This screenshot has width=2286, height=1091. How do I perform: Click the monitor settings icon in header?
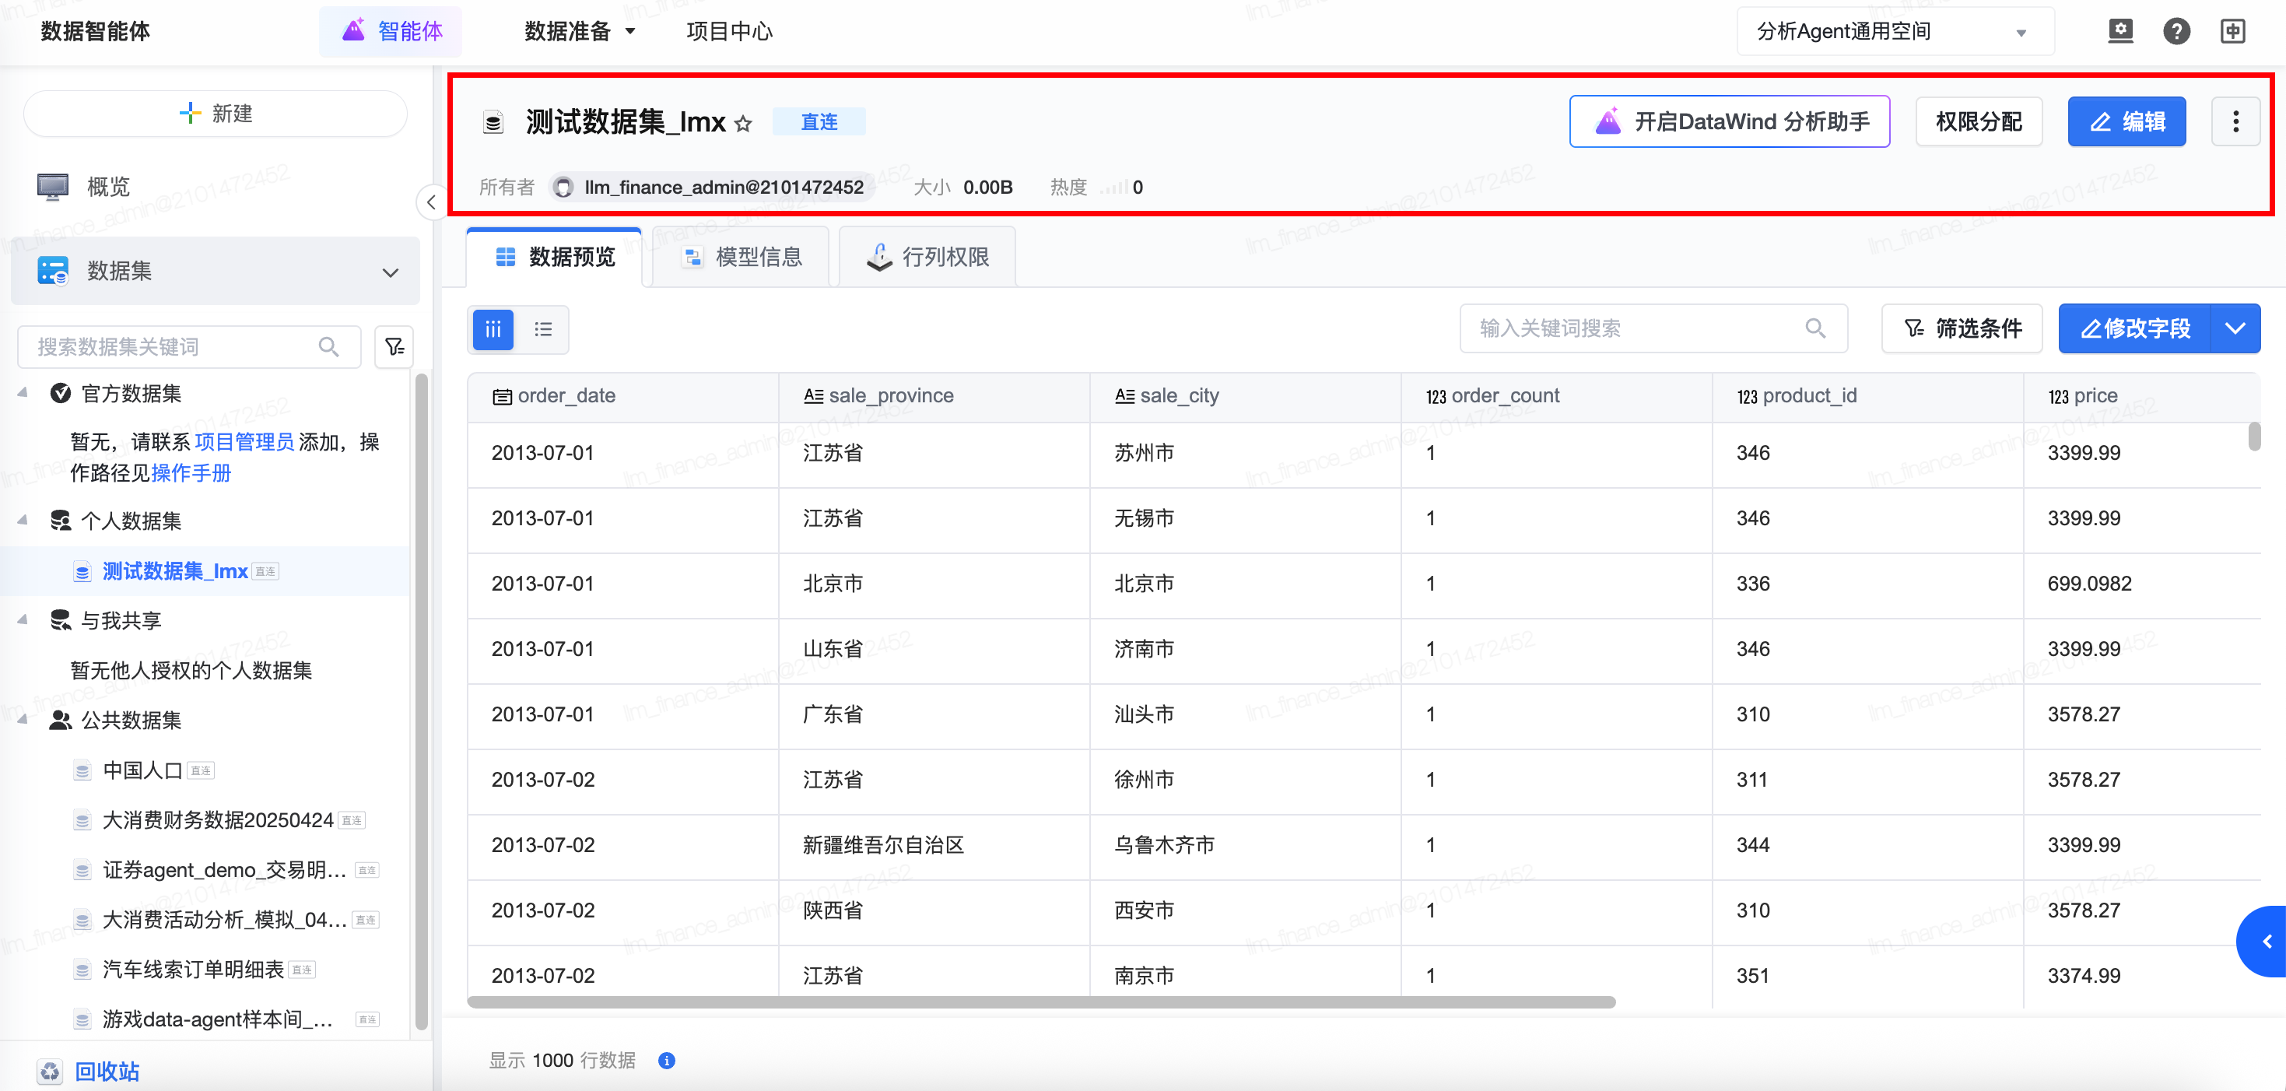coord(2120,31)
